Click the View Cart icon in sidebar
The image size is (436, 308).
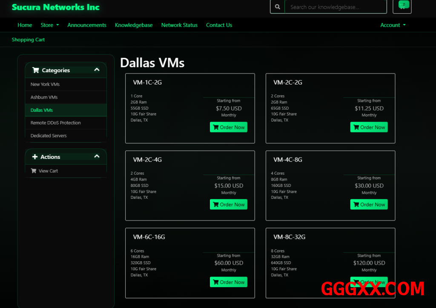34,171
